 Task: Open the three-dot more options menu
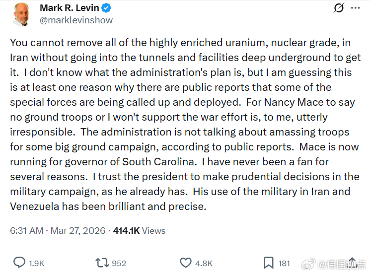356,8
